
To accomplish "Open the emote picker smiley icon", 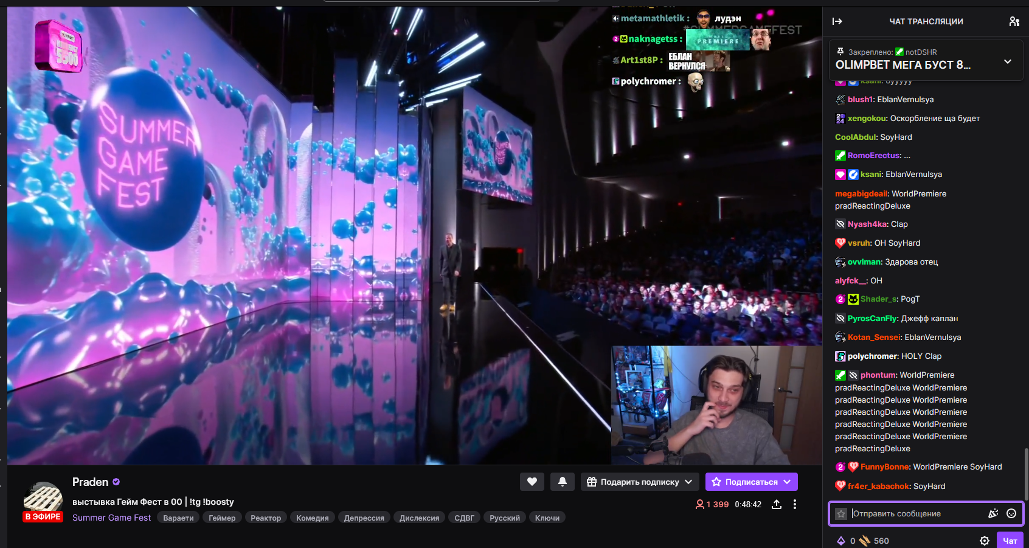I will coord(1011,513).
